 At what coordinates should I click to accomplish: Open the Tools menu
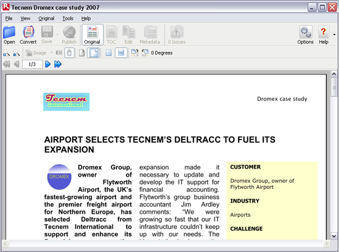click(x=68, y=19)
